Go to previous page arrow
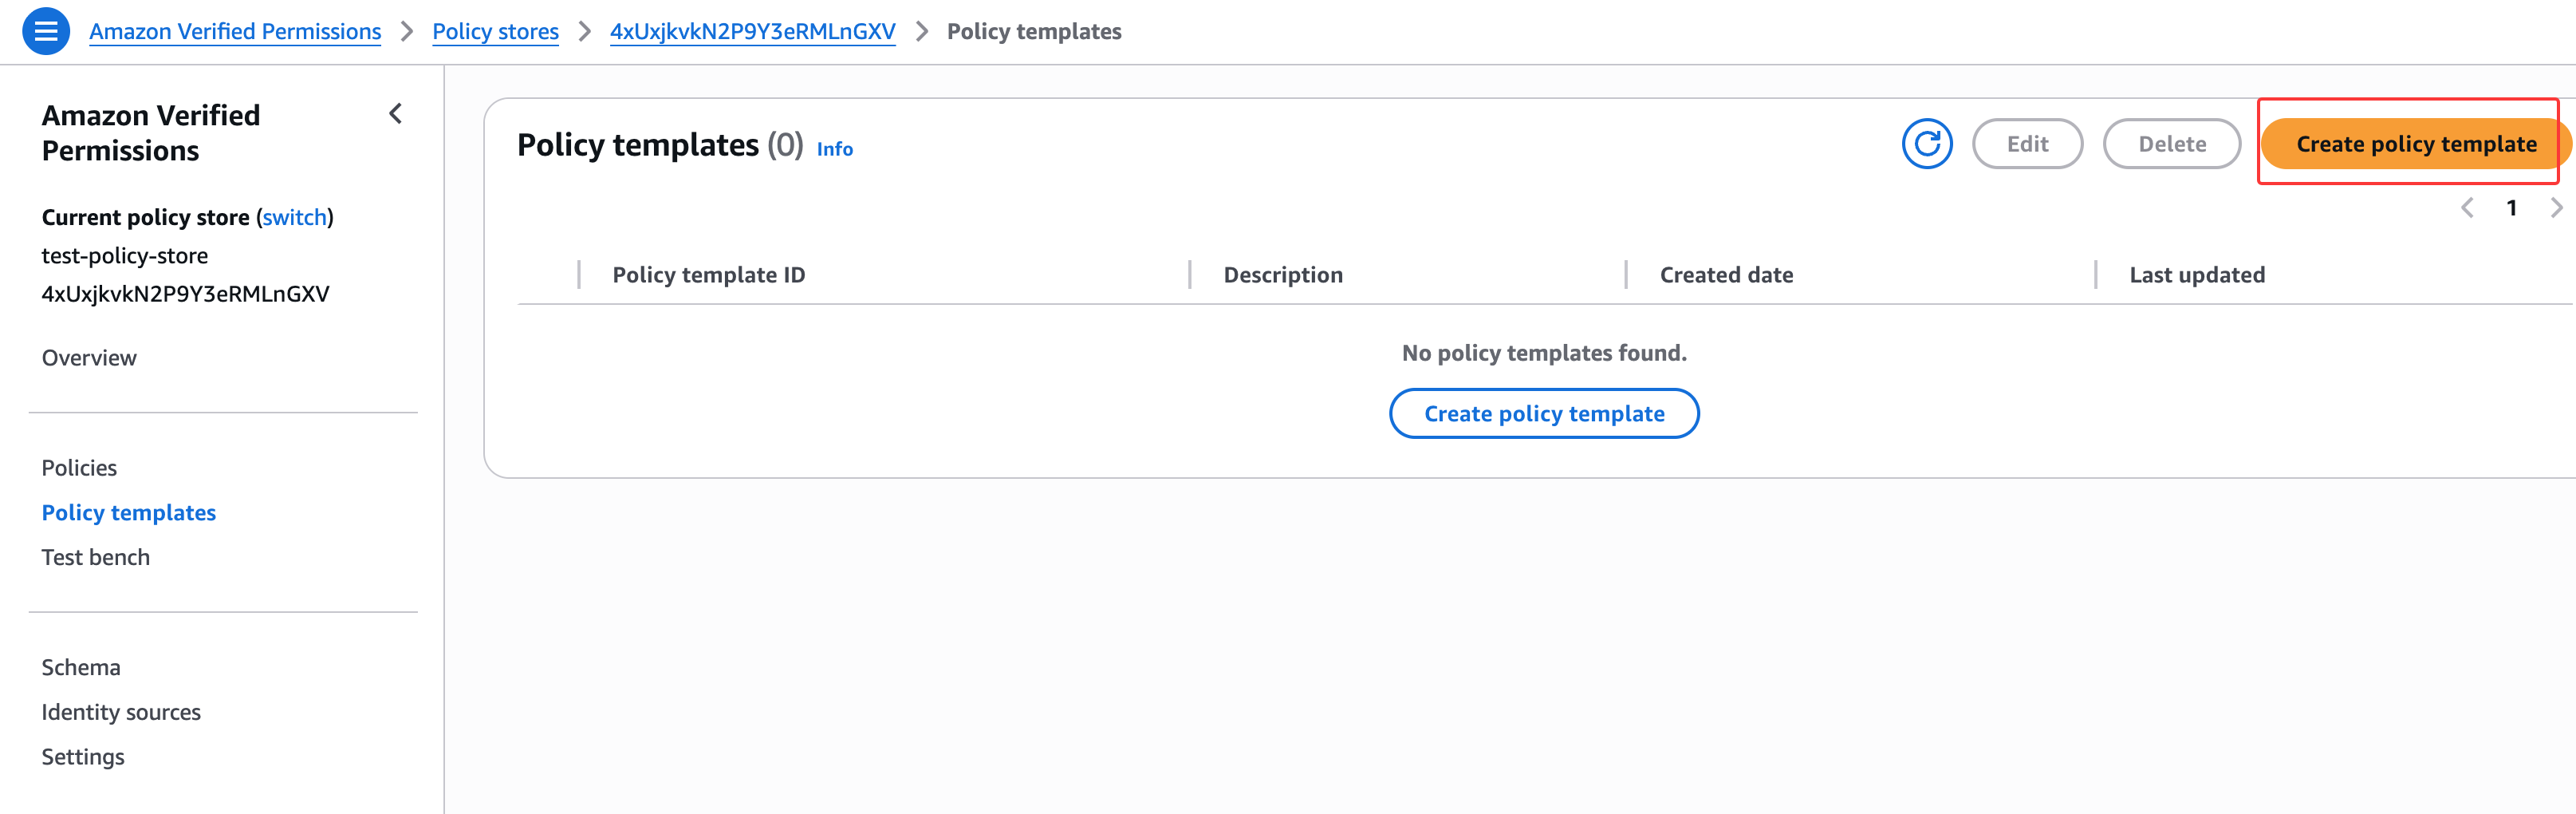This screenshot has height=814, width=2576. pyautogui.click(x=2467, y=208)
